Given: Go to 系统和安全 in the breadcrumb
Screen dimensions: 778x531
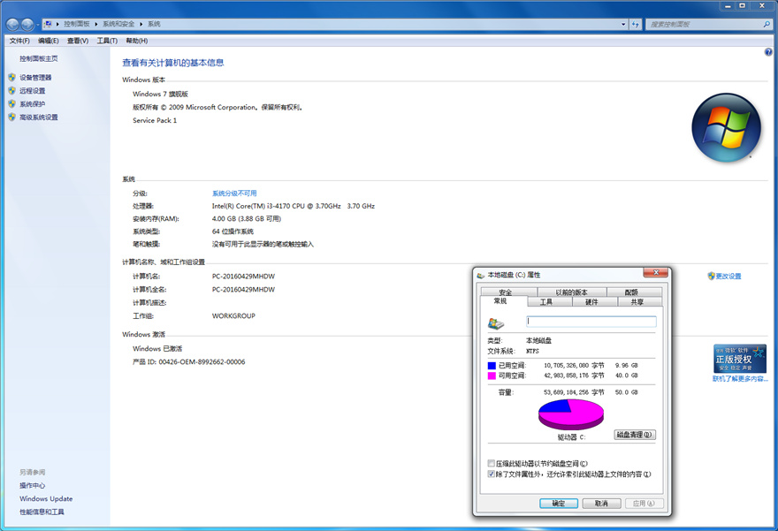Looking at the screenshot, I should [x=118, y=24].
